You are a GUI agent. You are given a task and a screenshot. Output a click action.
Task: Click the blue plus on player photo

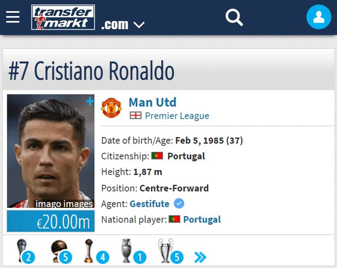(90, 101)
